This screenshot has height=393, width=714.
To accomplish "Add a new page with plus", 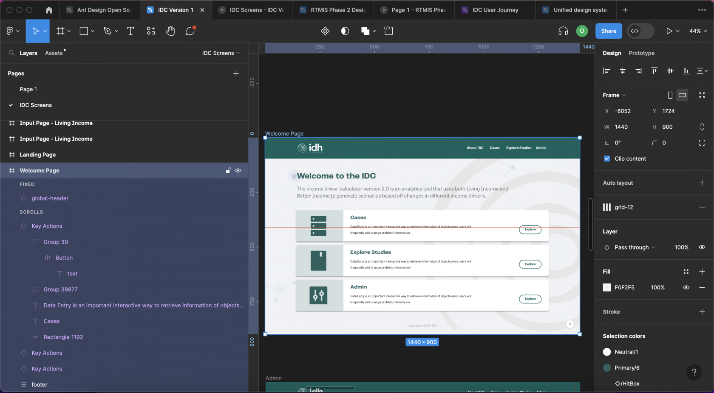I will pos(236,74).
